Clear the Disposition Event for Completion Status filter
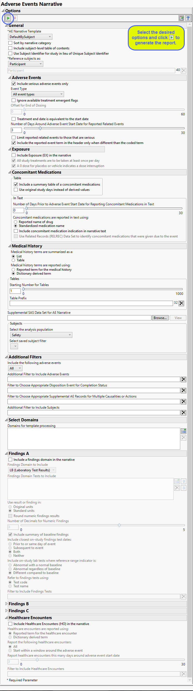The image size is (193, 691). (184, 391)
